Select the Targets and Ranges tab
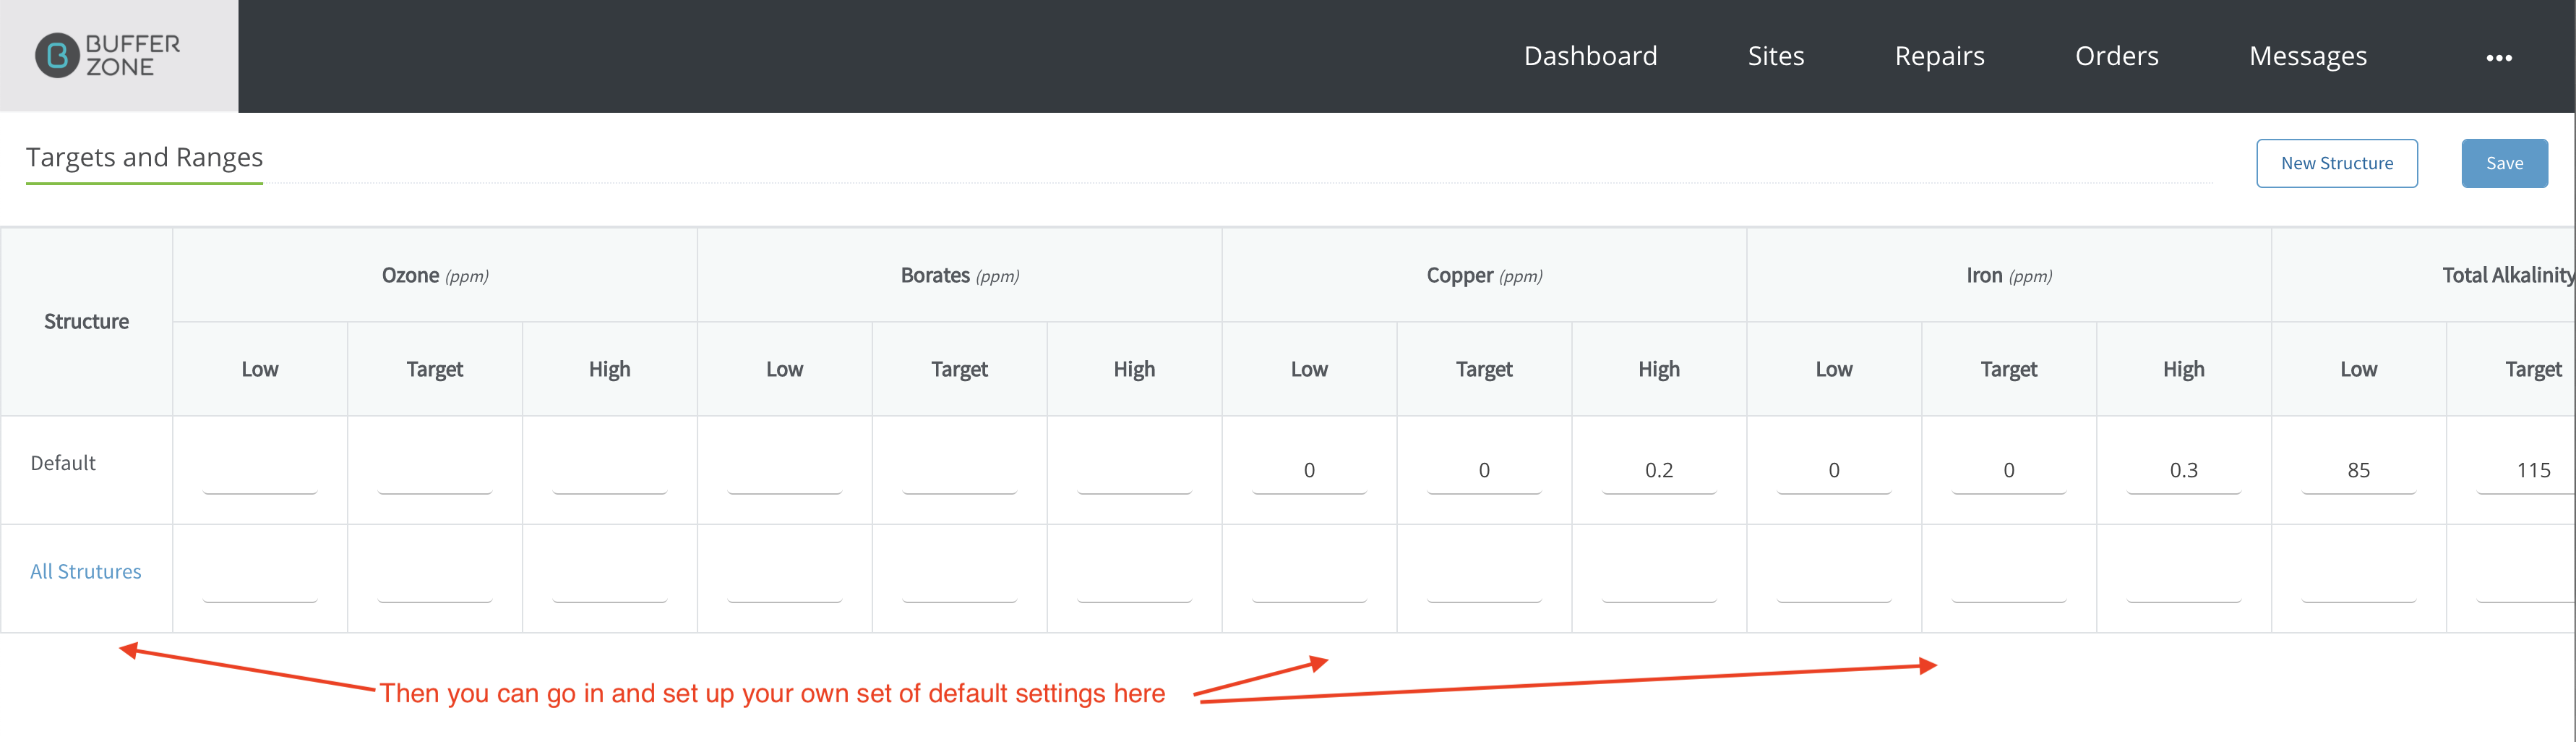The height and width of the screenshot is (742, 2576). (144, 158)
